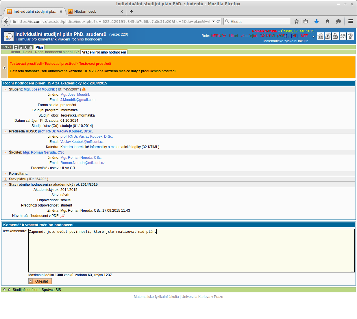Viewport: 357px width, 319px height.
Task: Open the PDF icon for annual evaluation draft
Action: (x=63, y=216)
